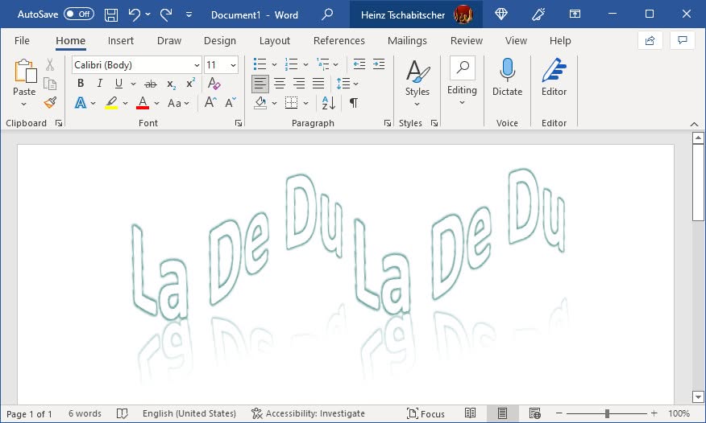Open spelling and grammar check status icon
This screenshot has height=423, width=706.
coord(122,413)
